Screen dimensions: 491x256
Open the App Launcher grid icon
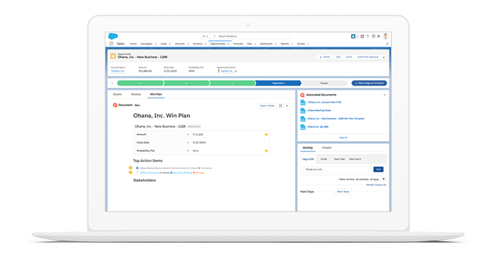111,44
